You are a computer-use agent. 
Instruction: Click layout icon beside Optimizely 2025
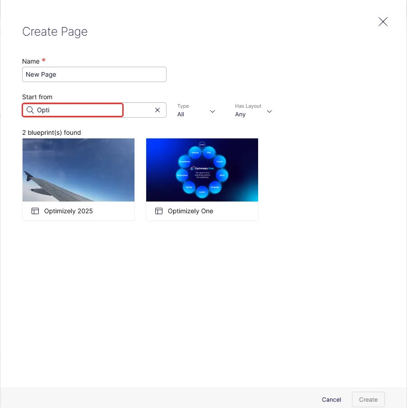click(x=35, y=211)
